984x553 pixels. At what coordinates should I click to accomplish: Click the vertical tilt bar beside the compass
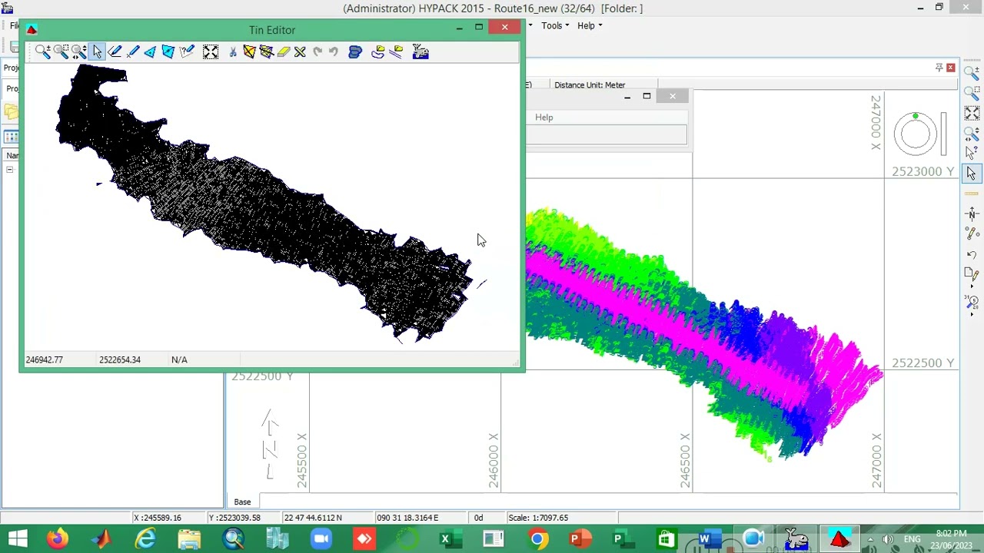pos(943,134)
